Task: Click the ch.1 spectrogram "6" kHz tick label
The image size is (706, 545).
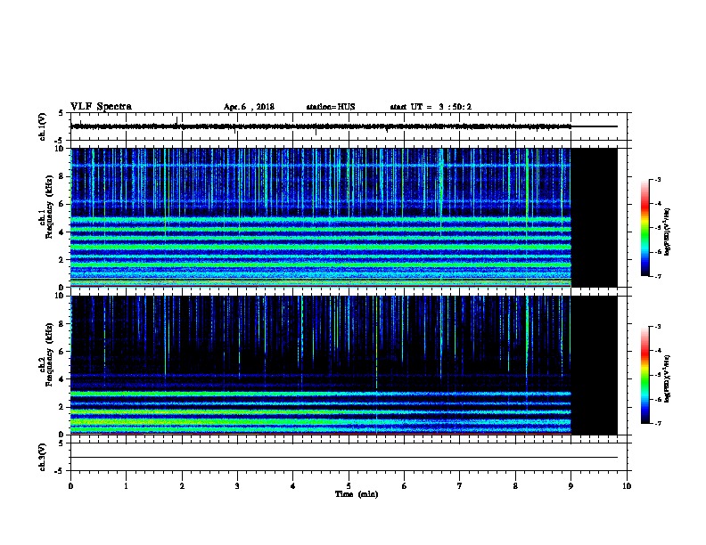Action: pyautogui.click(x=62, y=204)
